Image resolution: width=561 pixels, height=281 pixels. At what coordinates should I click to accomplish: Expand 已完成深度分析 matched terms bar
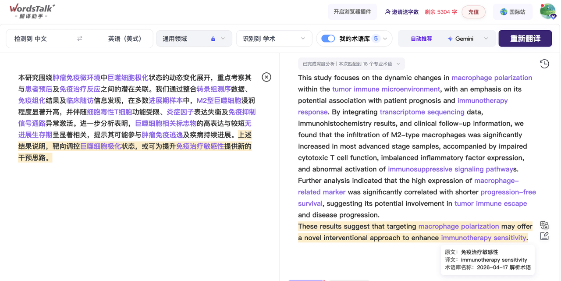(351, 64)
